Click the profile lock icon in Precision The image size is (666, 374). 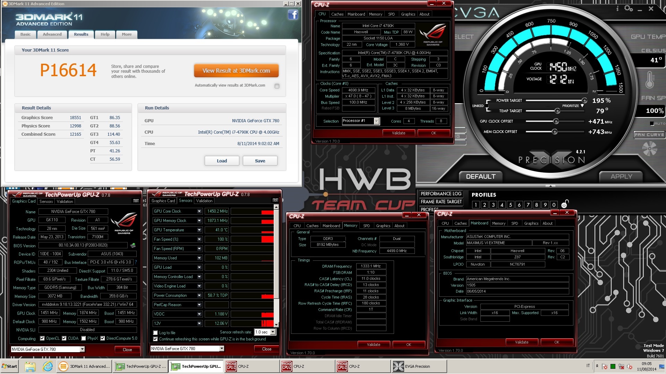click(565, 204)
